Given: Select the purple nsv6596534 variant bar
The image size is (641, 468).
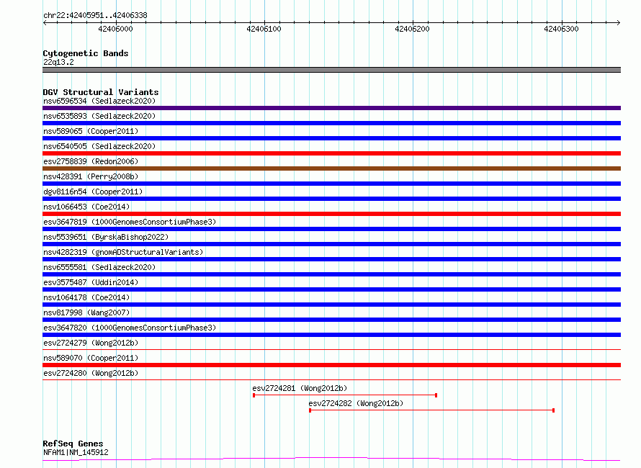Looking at the screenshot, I should pyautogui.click(x=331, y=108).
